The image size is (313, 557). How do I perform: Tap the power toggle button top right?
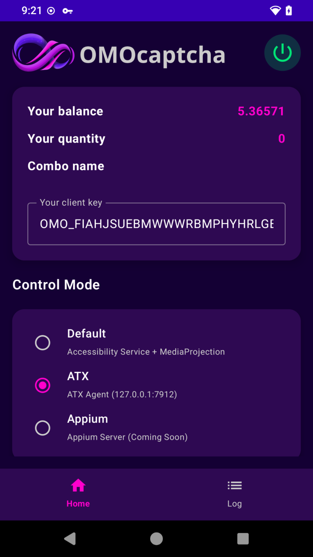pyautogui.click(x=282, y=52)
